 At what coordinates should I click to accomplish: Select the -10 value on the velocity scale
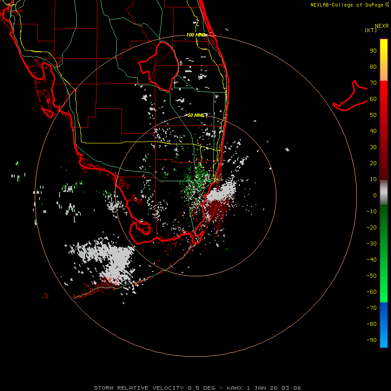(x=371, y=212)
